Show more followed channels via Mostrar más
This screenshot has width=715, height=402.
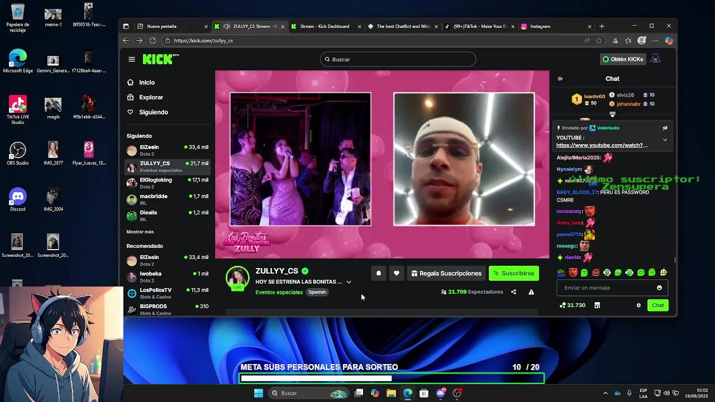(140, 232)
